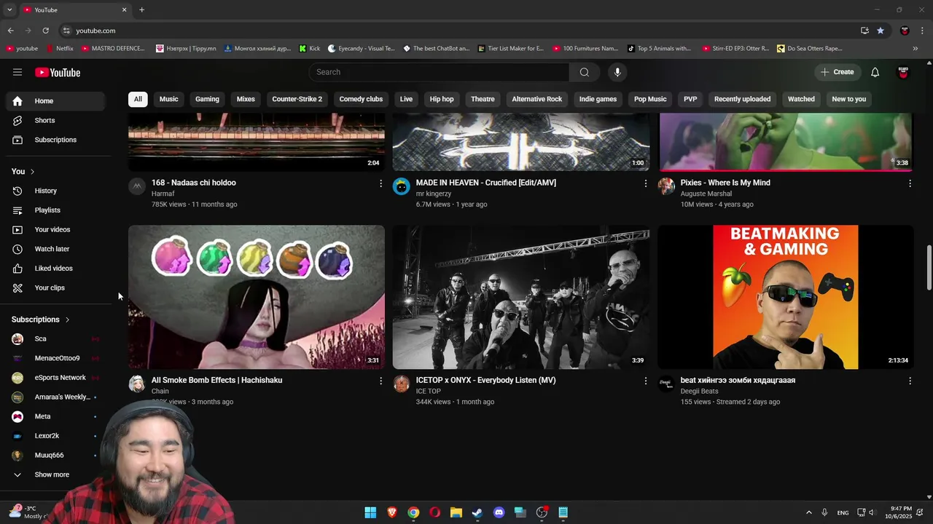Click the search magnifier button

click(x=584, y=72)
